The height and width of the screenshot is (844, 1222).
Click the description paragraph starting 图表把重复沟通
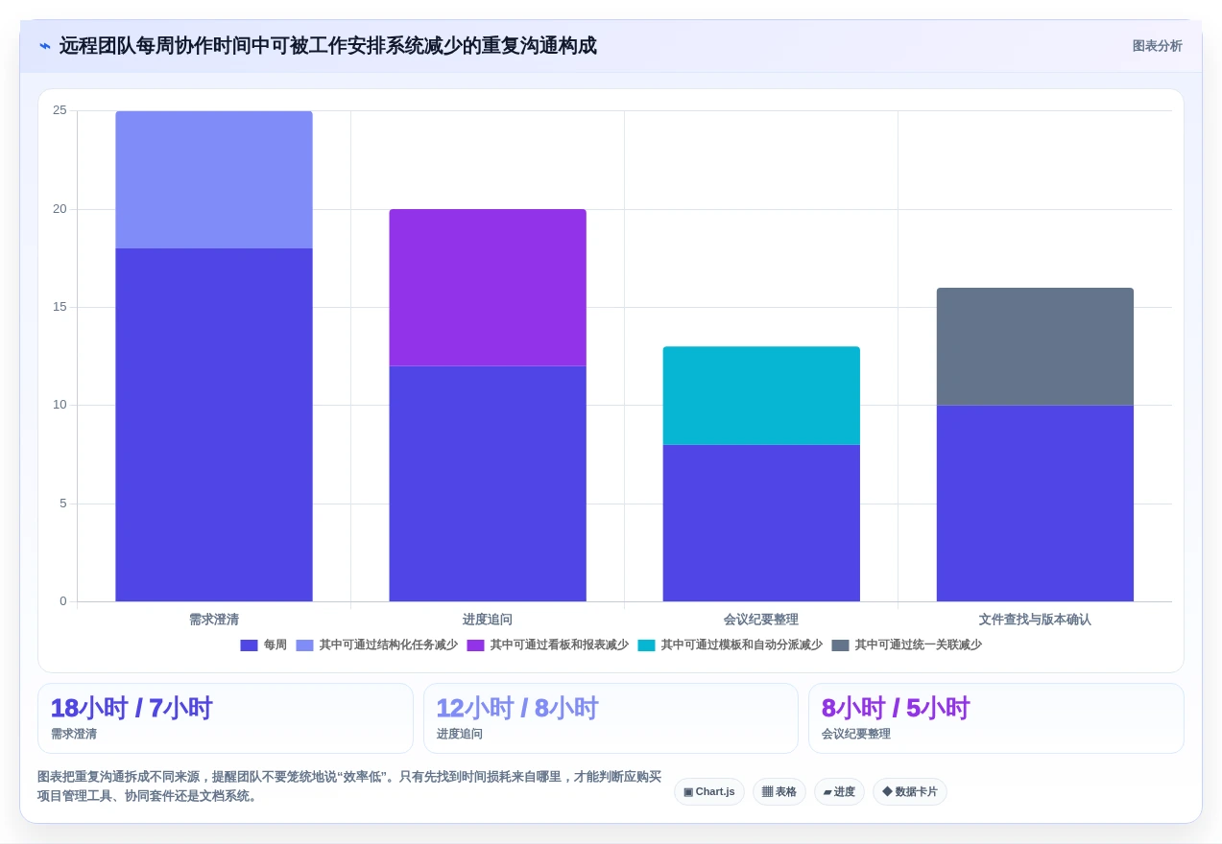tap(349, 786)
